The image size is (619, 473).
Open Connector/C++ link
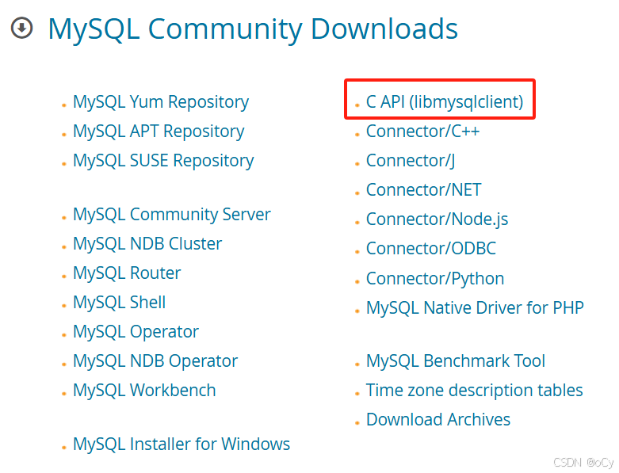(x=422, y=131)
